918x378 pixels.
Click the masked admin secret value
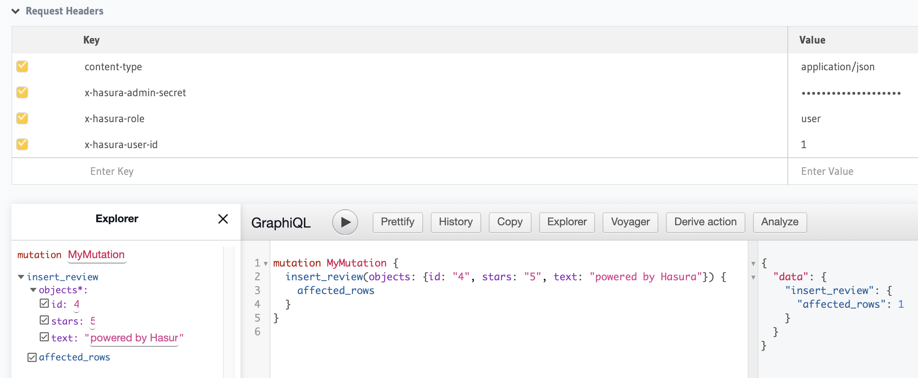[x=851, y=93]
